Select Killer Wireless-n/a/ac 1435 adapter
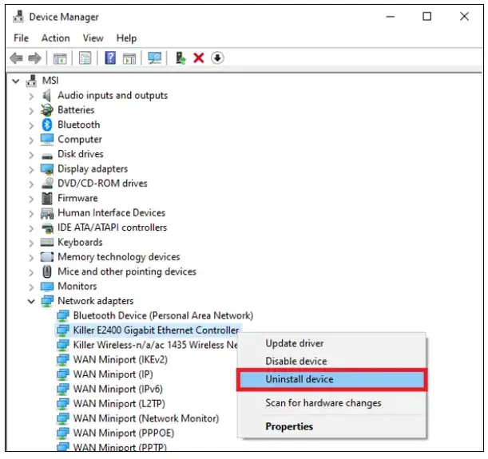Screen dimensions: 488x459 [155, 345]
